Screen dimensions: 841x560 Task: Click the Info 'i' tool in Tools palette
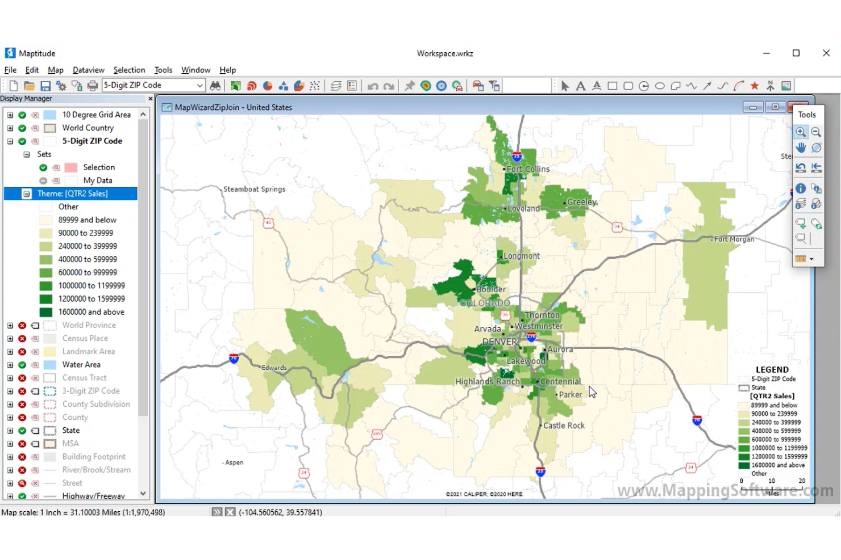click(801, 188)
